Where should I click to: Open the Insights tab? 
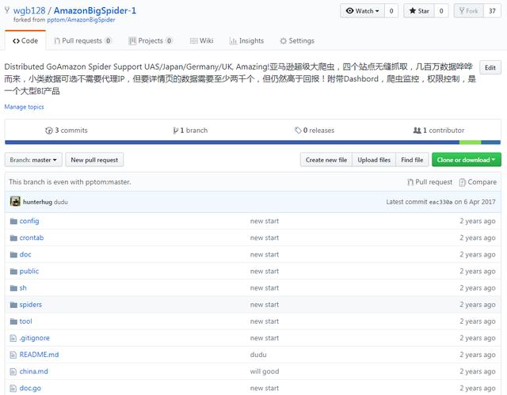pos(246,41)
